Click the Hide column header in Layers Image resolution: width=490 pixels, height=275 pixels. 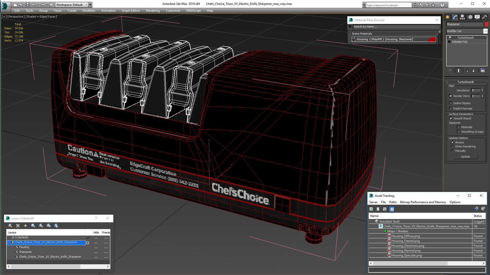[x=96, y=232]
